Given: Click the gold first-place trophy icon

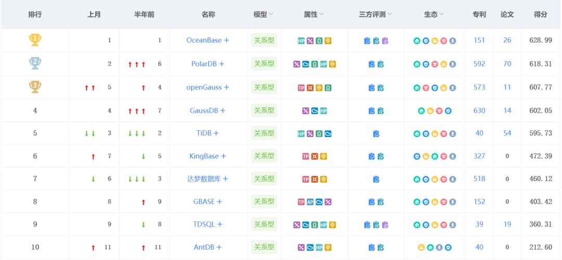Looking at the screenshot, I should (35, 39).
